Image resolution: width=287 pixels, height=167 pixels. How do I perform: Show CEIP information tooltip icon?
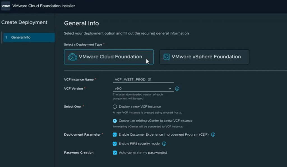(213, 135)
